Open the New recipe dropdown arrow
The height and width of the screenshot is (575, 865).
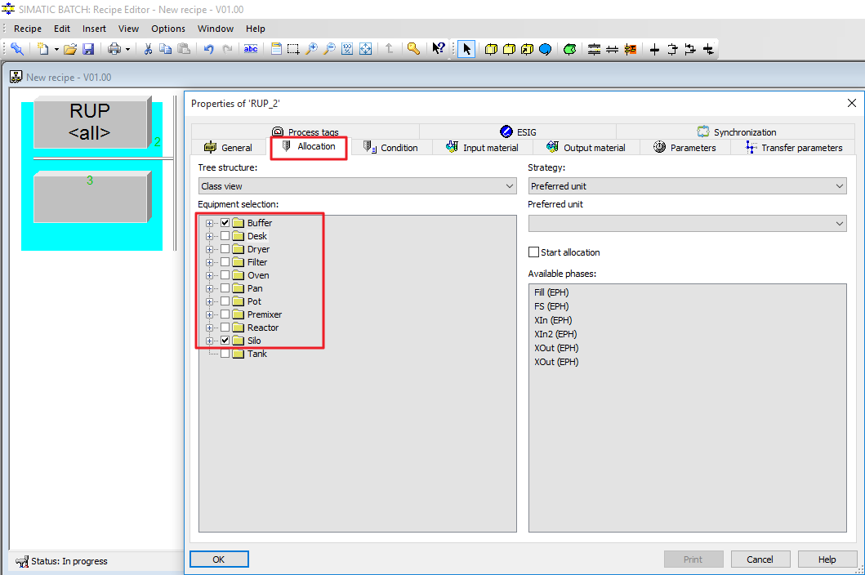click(56, 50)
